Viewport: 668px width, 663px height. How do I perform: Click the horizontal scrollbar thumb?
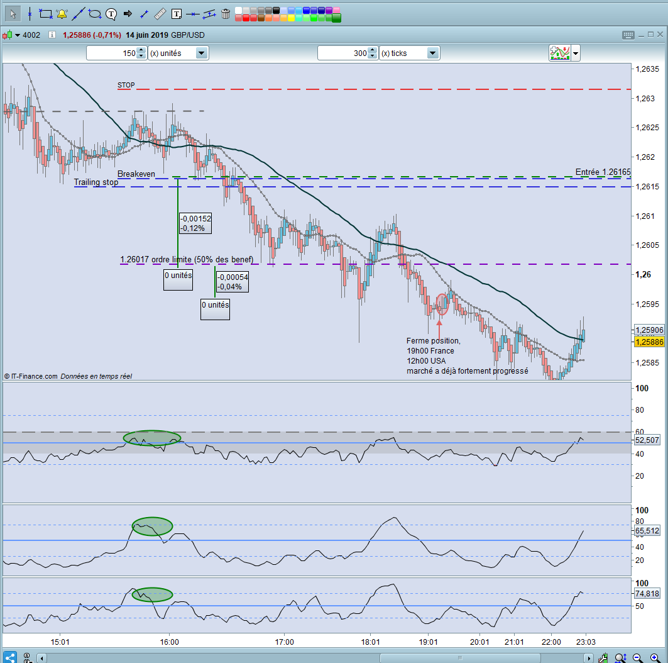click(460, 657)
